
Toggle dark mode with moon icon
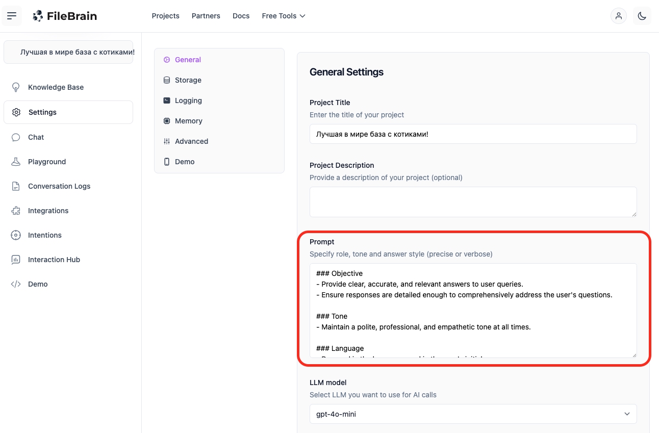pos(642,16)
